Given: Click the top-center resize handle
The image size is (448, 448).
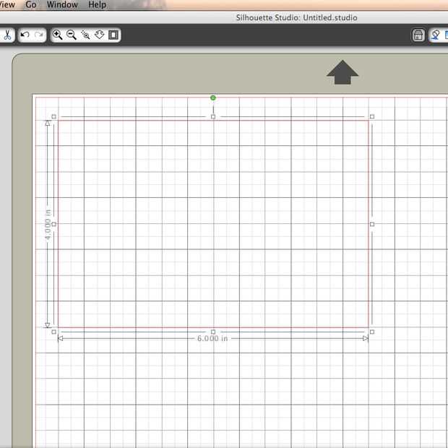Looking at the screenshot, I should [x=213, y=116].
